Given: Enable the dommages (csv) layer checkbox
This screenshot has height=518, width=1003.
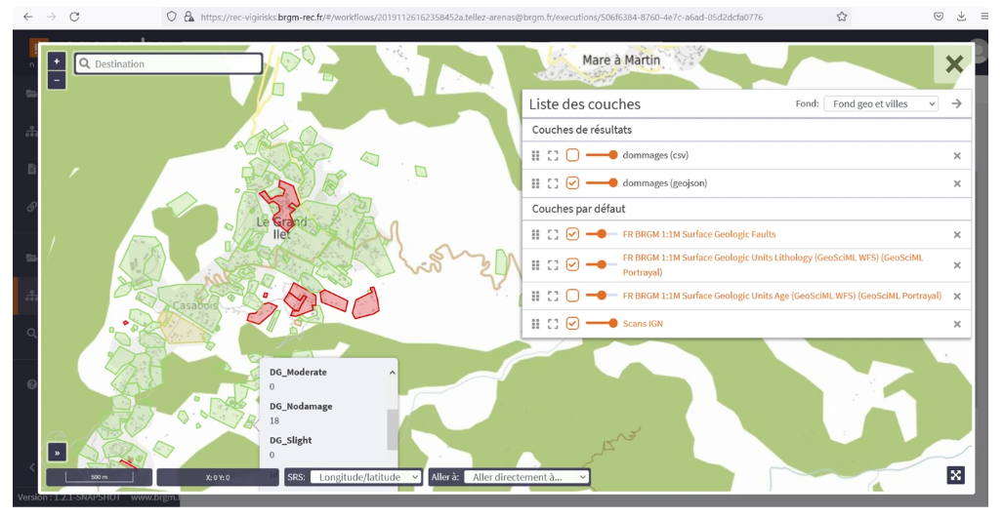Looking at the screenshot, I should [x=572, y=155].
